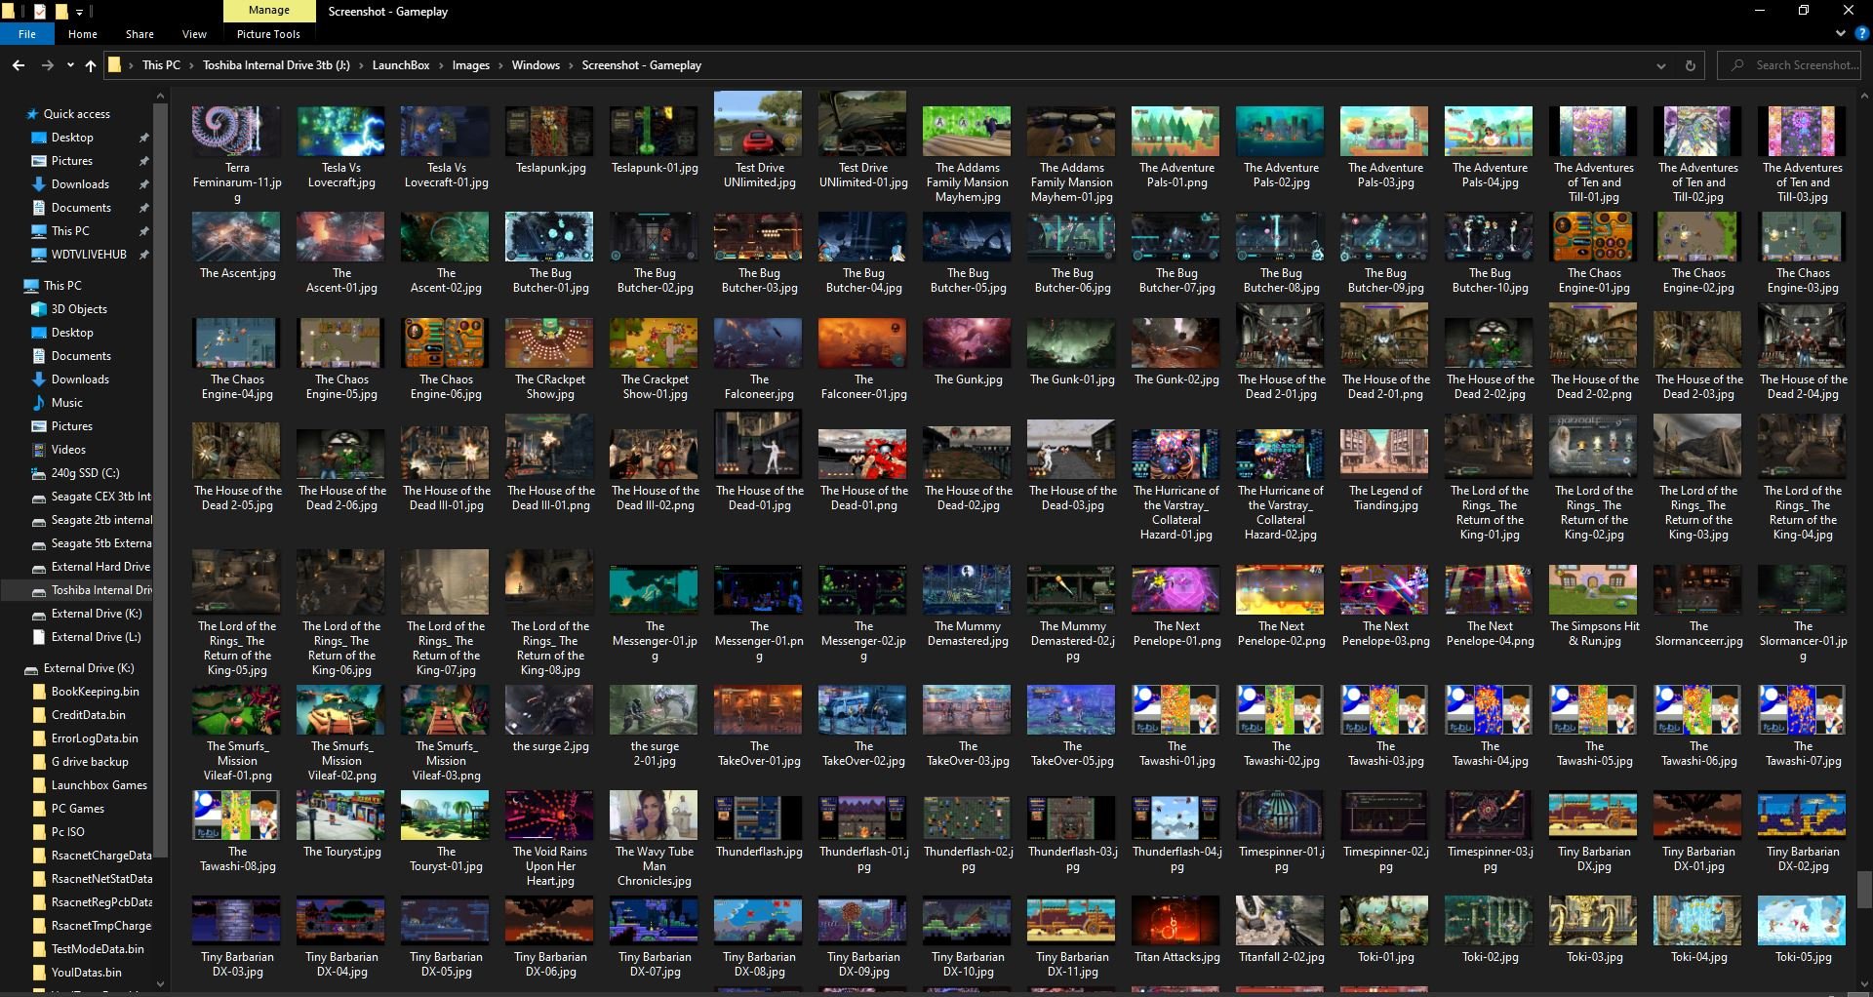
Task: Click the file list vertical scrollbar thumb
Action: click(1863, 889)
